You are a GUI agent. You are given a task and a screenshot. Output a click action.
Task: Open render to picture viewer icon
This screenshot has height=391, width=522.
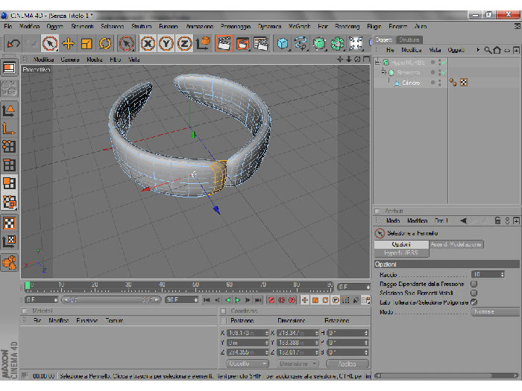click(x=242, y=43)
